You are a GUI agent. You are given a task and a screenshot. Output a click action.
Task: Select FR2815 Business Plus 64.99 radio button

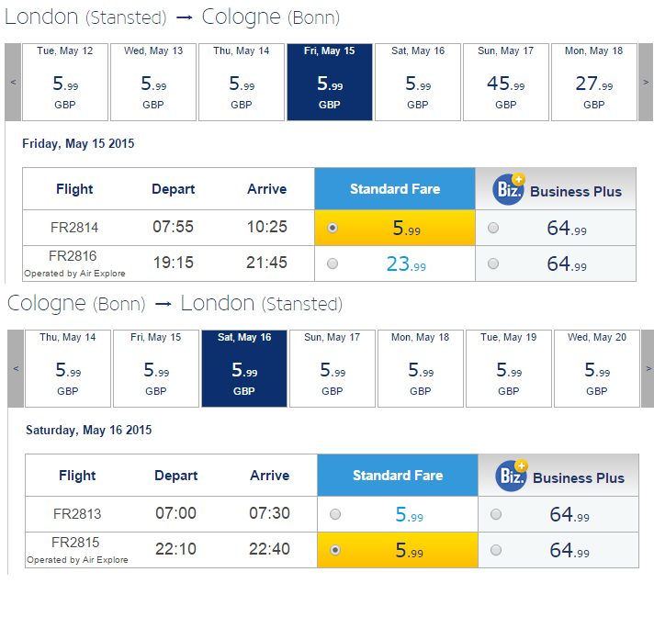(x=496, y=550)
